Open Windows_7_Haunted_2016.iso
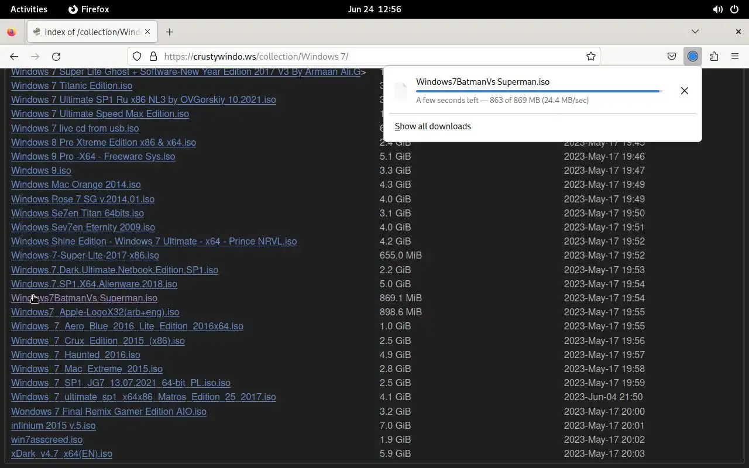749x468 pixels. coord(75,355)
